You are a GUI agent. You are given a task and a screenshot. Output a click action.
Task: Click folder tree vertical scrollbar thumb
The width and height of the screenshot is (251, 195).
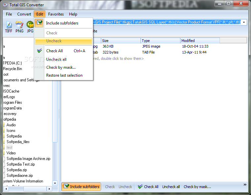pyautogui.click(x=55, y=111)
